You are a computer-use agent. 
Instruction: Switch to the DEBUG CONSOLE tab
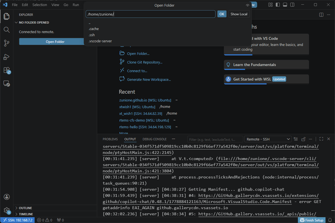point(155,139)
